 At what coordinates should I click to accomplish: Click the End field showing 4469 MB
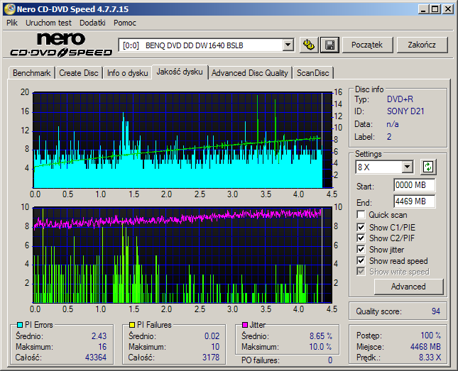(x=414, y=201)
